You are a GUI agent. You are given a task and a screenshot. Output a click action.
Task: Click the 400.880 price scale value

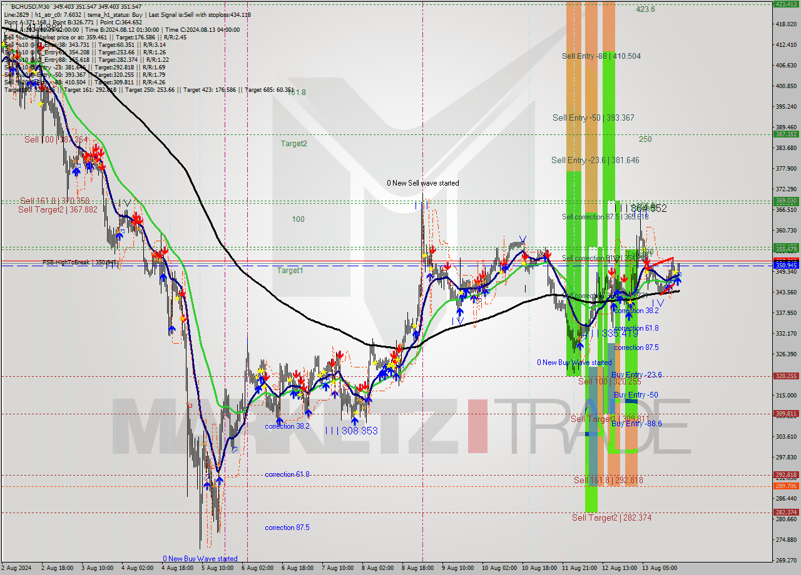click(x=787, y=86)
